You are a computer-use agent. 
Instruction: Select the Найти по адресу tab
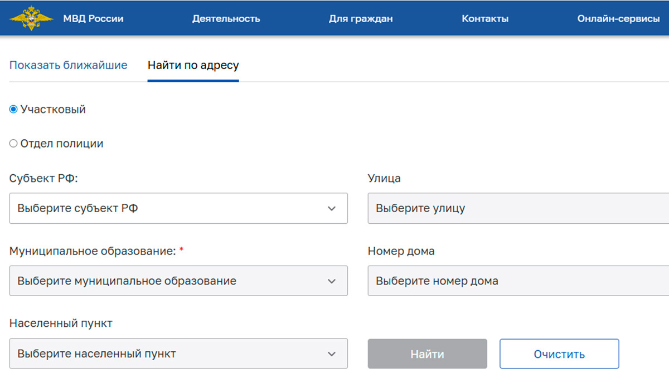point(192,65)
